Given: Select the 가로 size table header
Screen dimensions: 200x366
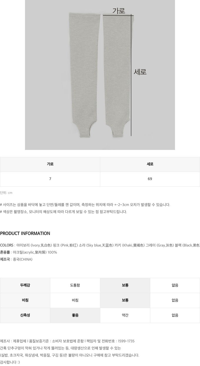Looking at the screenshot, I should tap(50, 164).
